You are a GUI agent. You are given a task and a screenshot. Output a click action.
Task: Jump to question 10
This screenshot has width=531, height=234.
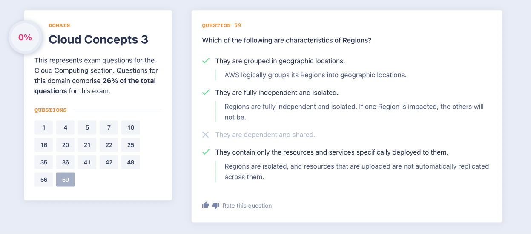131,127
